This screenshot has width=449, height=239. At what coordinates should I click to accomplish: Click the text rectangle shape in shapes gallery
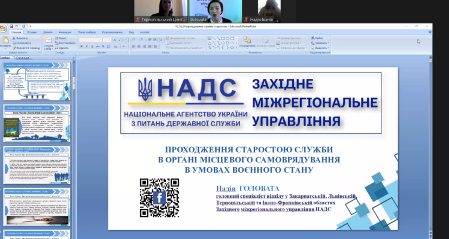[x=210, y=38]
